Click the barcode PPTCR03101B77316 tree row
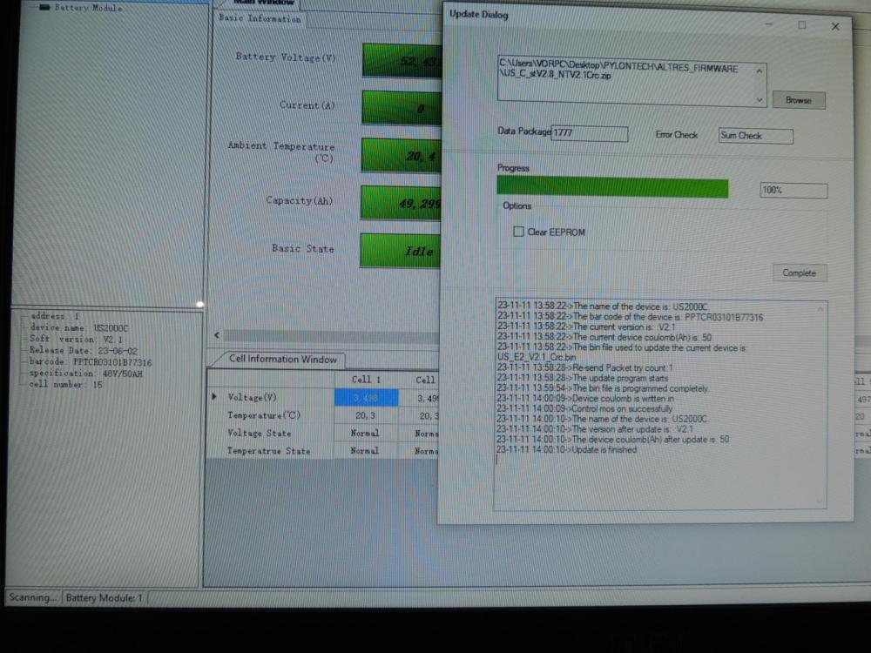871x653 pixels. coord(91,362)
